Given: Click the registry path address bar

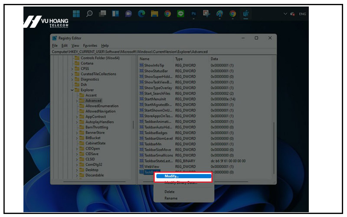Looking at the screenshot, I should (x=164, y=52).
